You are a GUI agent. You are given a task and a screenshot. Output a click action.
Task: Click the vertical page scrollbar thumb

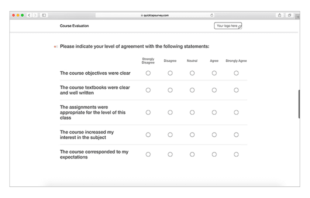(299, 104)
